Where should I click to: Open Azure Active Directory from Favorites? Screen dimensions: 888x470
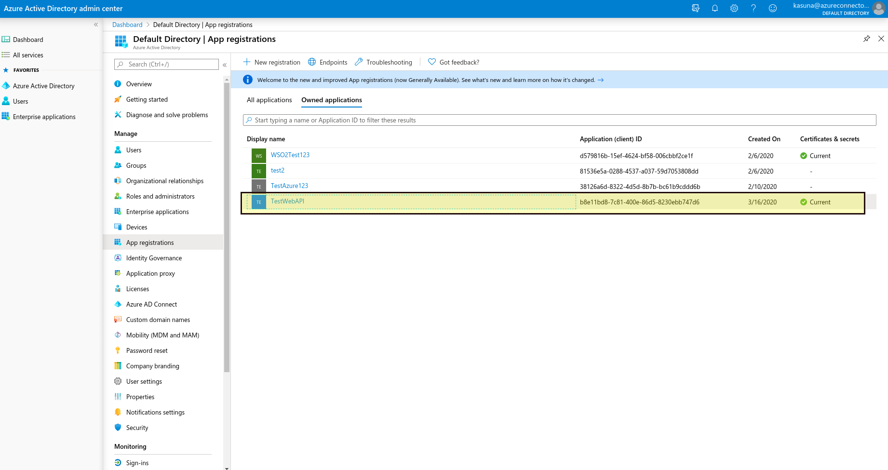click(x=44, y=85)
